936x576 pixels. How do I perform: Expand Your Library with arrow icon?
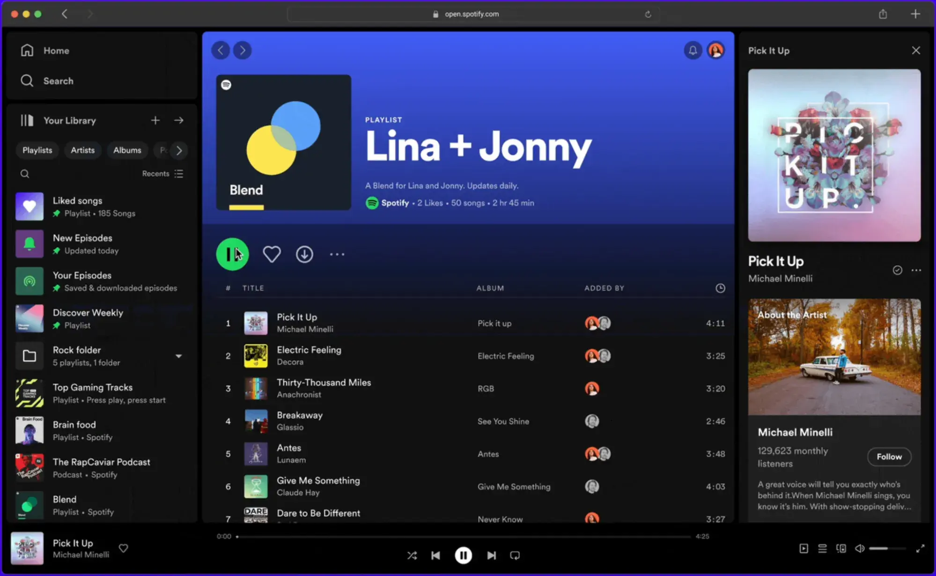179,120
